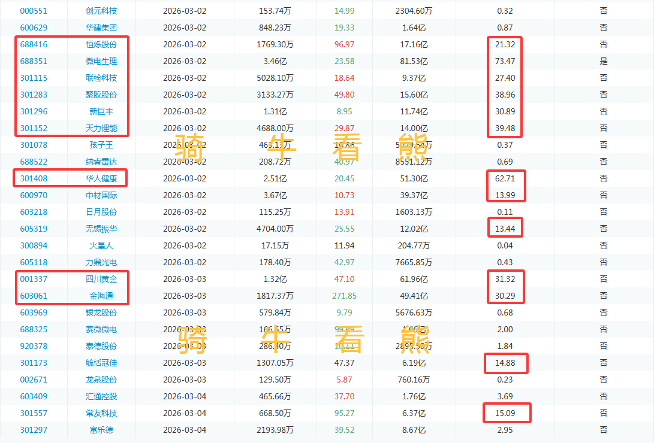Open stock name link 无锡振华
This screenshot has height=443, width=654.
tap(101, 229)
